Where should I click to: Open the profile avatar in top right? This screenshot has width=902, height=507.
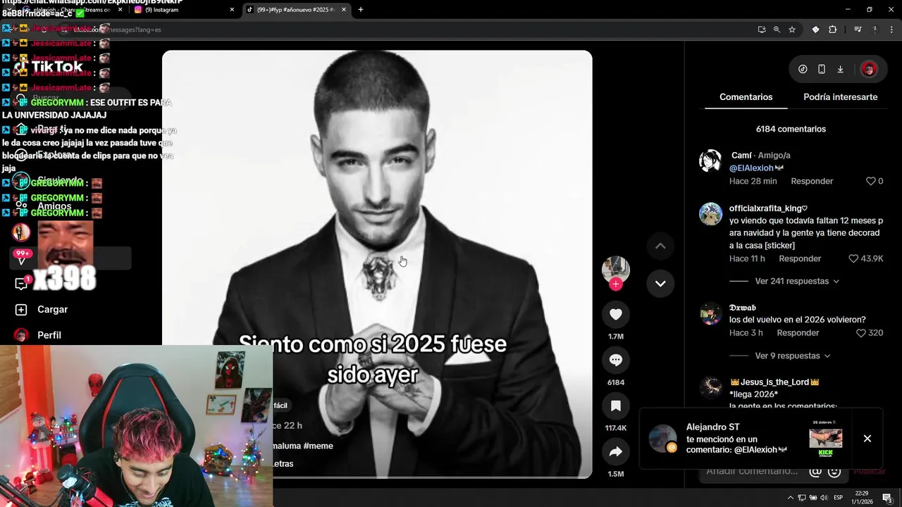click(x=869, y=69)
